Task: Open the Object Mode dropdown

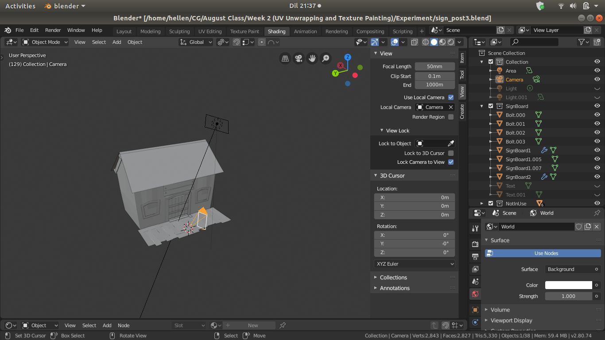Action: [x=45, y=42]
